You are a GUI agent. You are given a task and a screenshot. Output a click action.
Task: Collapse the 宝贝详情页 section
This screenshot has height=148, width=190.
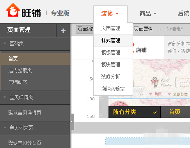(5, 97)
